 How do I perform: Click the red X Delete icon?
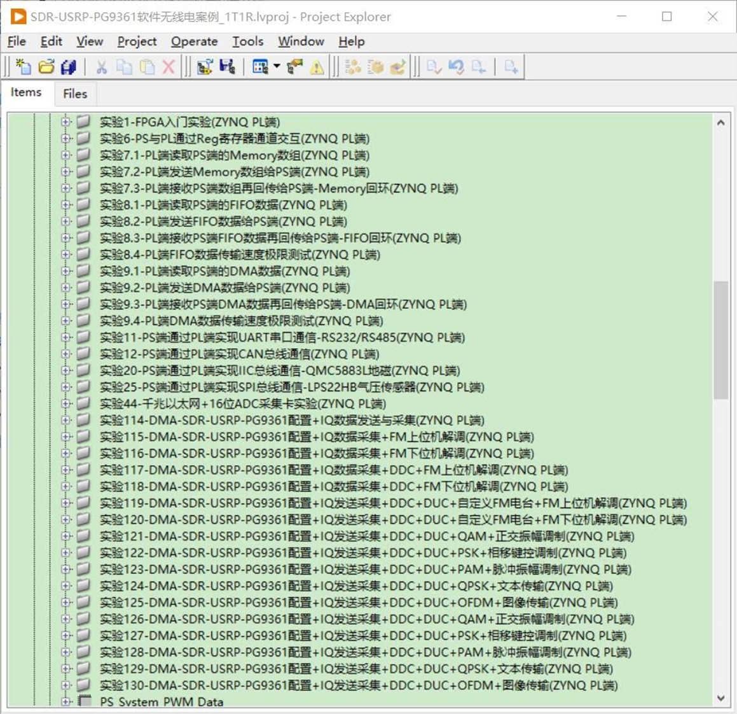169,67
